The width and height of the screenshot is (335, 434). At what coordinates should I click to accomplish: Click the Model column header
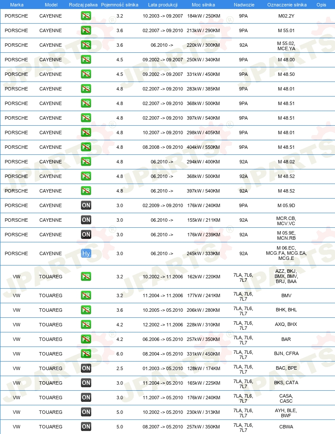coord(51,5)
